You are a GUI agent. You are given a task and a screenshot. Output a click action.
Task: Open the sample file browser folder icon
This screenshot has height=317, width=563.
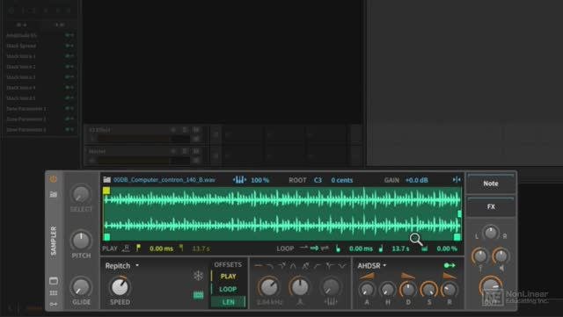click(x=107, y=180)
